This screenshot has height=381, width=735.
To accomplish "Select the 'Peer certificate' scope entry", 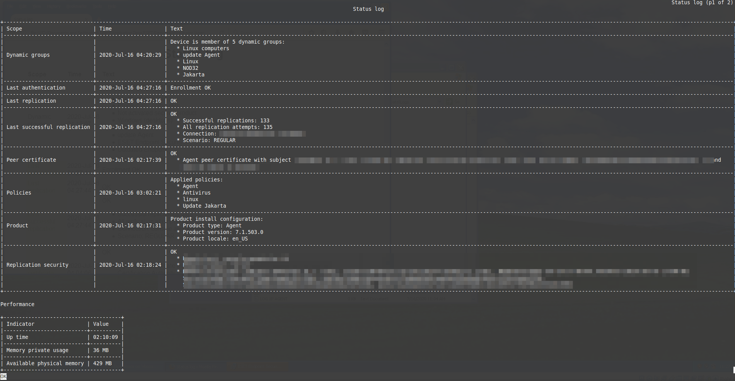I will point(31,160).
